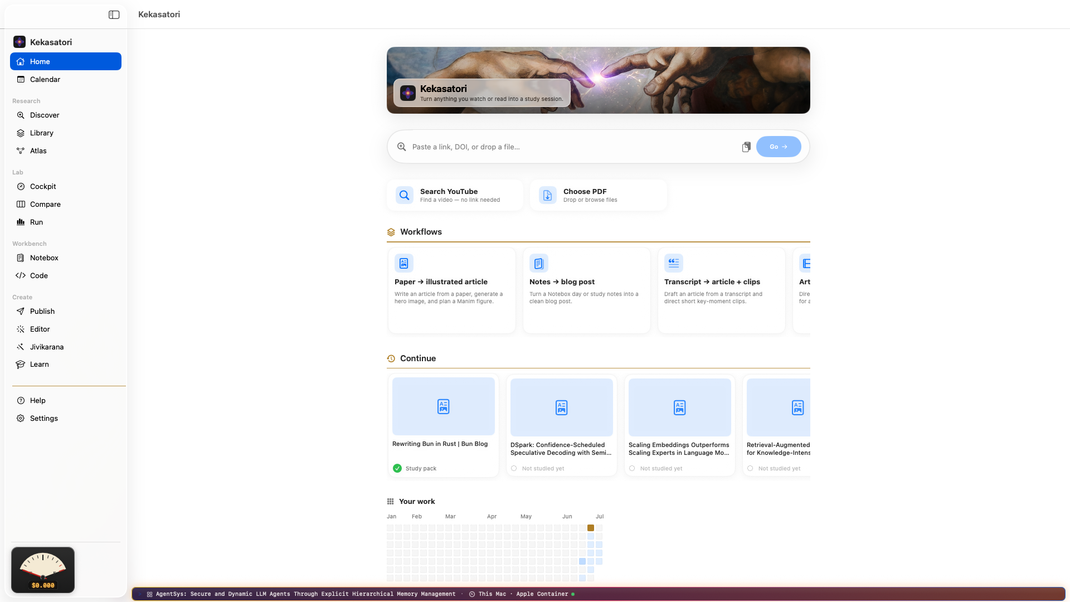This screenshot has width=1070, height=602.
Task: Click the Publish paper plane icon
Action: pyautogui.click(x=21, y=311)
